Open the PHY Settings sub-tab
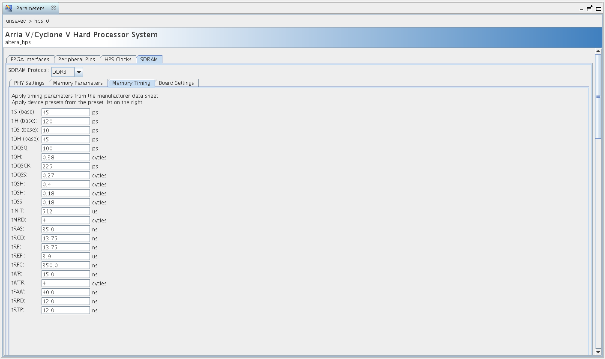 point(29,83)
